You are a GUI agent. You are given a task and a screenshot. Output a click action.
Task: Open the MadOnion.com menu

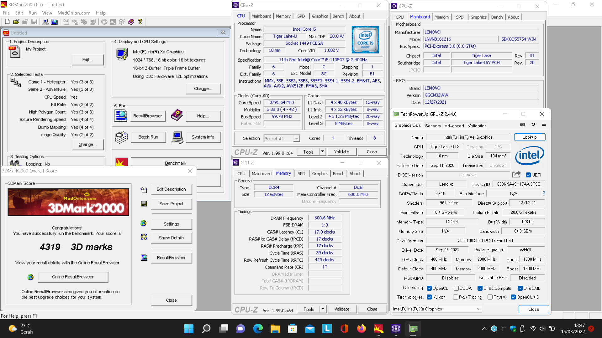click(x=74, y=13)
